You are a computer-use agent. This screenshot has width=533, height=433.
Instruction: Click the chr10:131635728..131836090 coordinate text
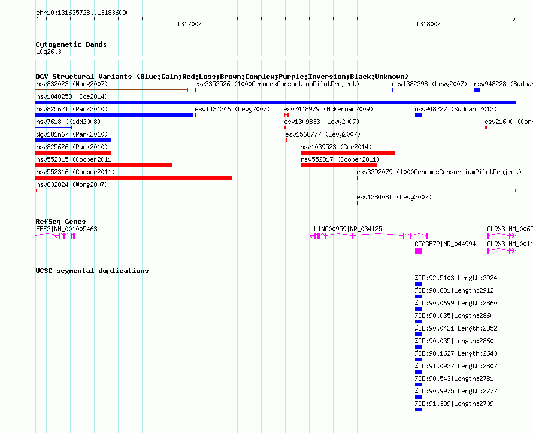(83, 13)
